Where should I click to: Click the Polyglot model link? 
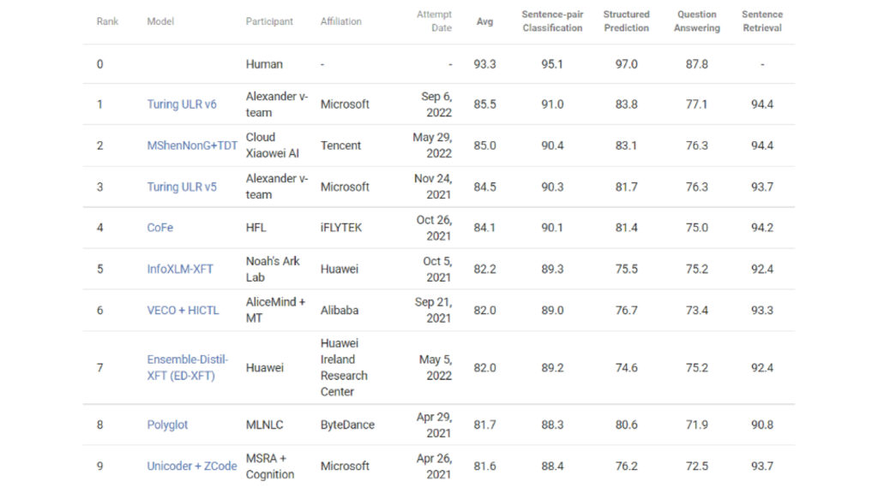[167, 425]
